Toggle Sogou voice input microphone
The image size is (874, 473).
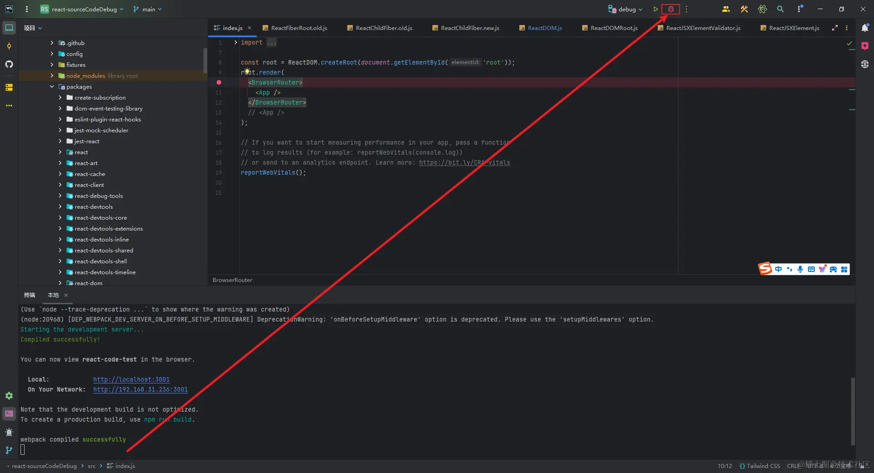(800, 269)
